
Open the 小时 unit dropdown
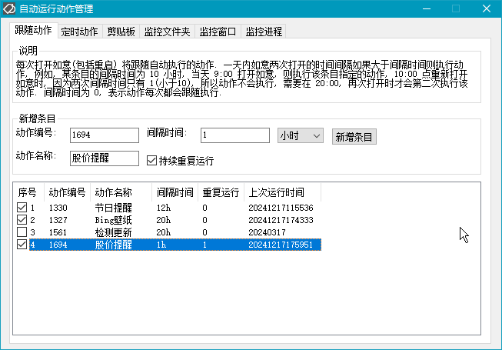301,136
